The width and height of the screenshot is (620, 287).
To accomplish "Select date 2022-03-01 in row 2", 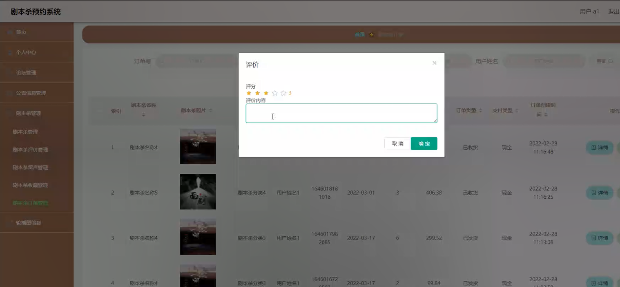I will point(361,193).
